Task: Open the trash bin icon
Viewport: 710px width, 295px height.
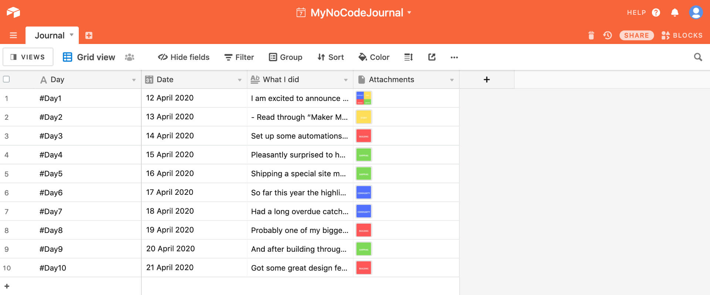Action: coord(591,35)
